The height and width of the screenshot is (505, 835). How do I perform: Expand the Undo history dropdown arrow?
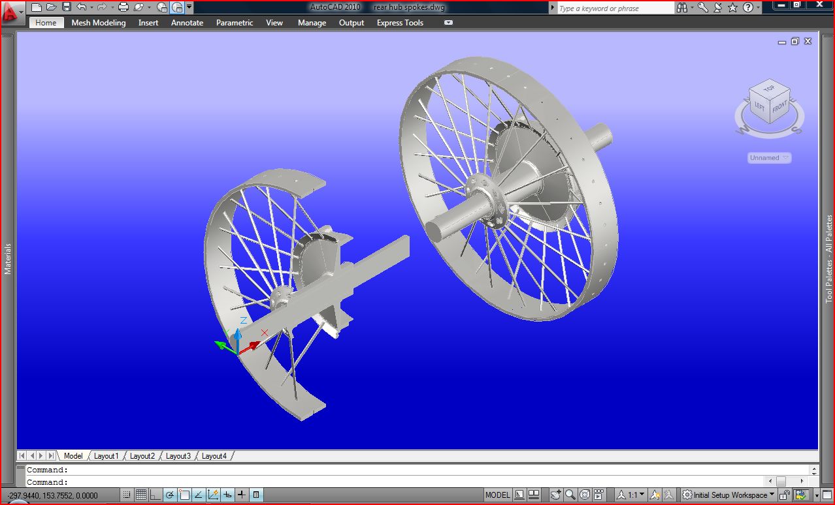point(91,7)
